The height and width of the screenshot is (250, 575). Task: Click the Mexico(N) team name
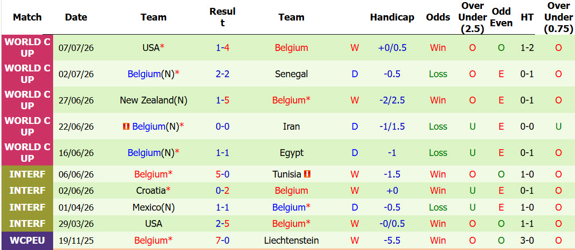tap(154, 207)
